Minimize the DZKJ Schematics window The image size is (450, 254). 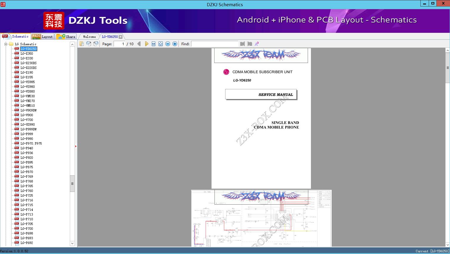point(425,4)
